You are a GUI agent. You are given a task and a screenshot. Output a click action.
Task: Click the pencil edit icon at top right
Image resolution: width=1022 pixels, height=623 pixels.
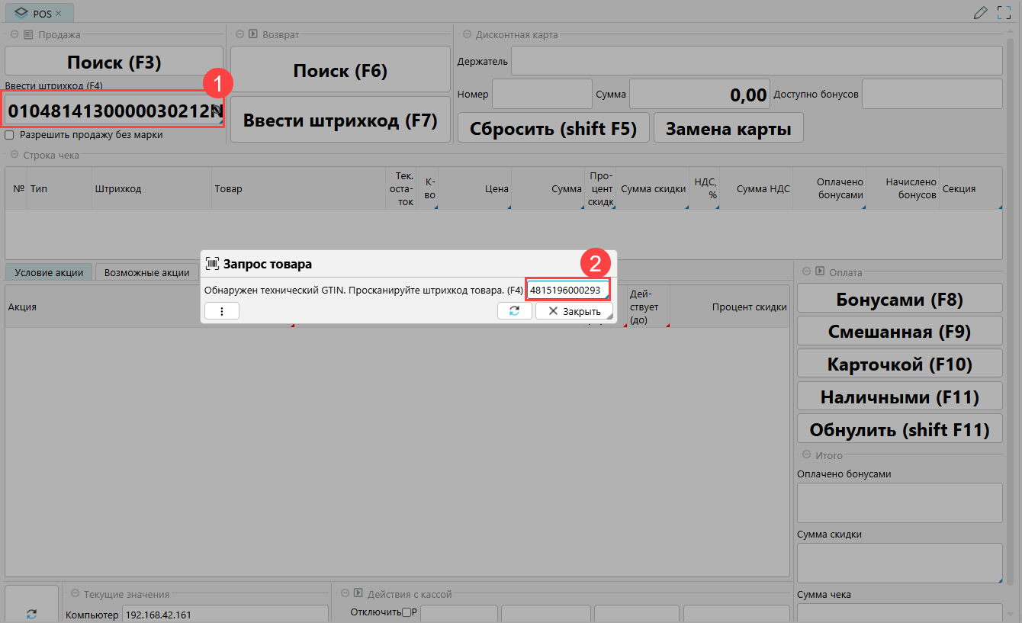click(981, 12)
